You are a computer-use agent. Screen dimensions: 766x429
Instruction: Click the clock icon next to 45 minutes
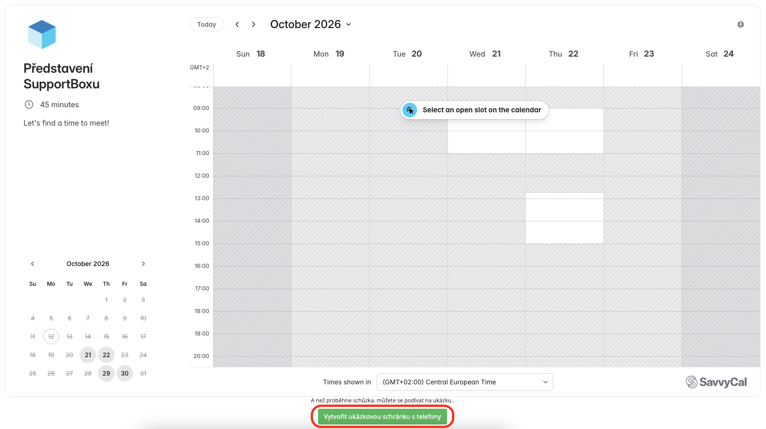click(x=29, y=104)
